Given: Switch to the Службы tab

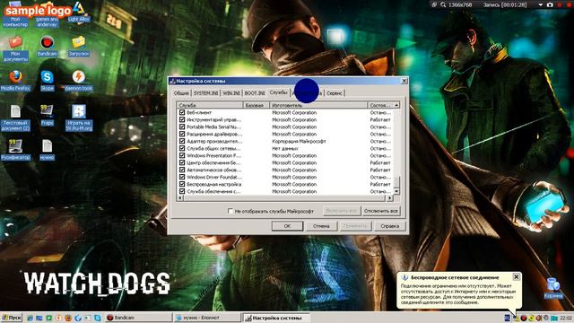Looking at the screenshot, I should click(x=279, y=92).
